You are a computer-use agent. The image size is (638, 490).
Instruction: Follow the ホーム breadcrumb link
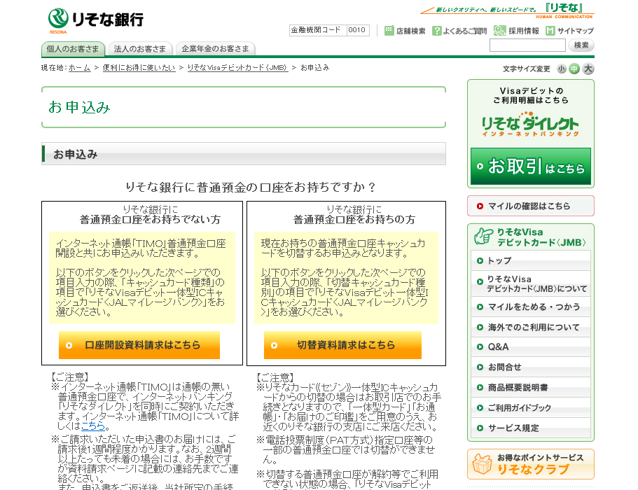pyautogui.click(x=79, y=68)
